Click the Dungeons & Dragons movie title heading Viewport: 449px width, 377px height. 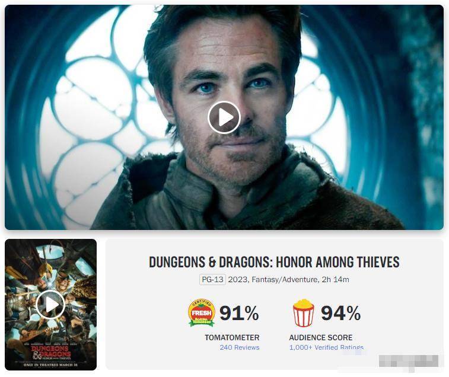coord(274,262)
